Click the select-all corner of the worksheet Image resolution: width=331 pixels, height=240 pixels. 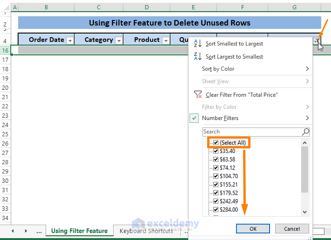coord(7,8)
